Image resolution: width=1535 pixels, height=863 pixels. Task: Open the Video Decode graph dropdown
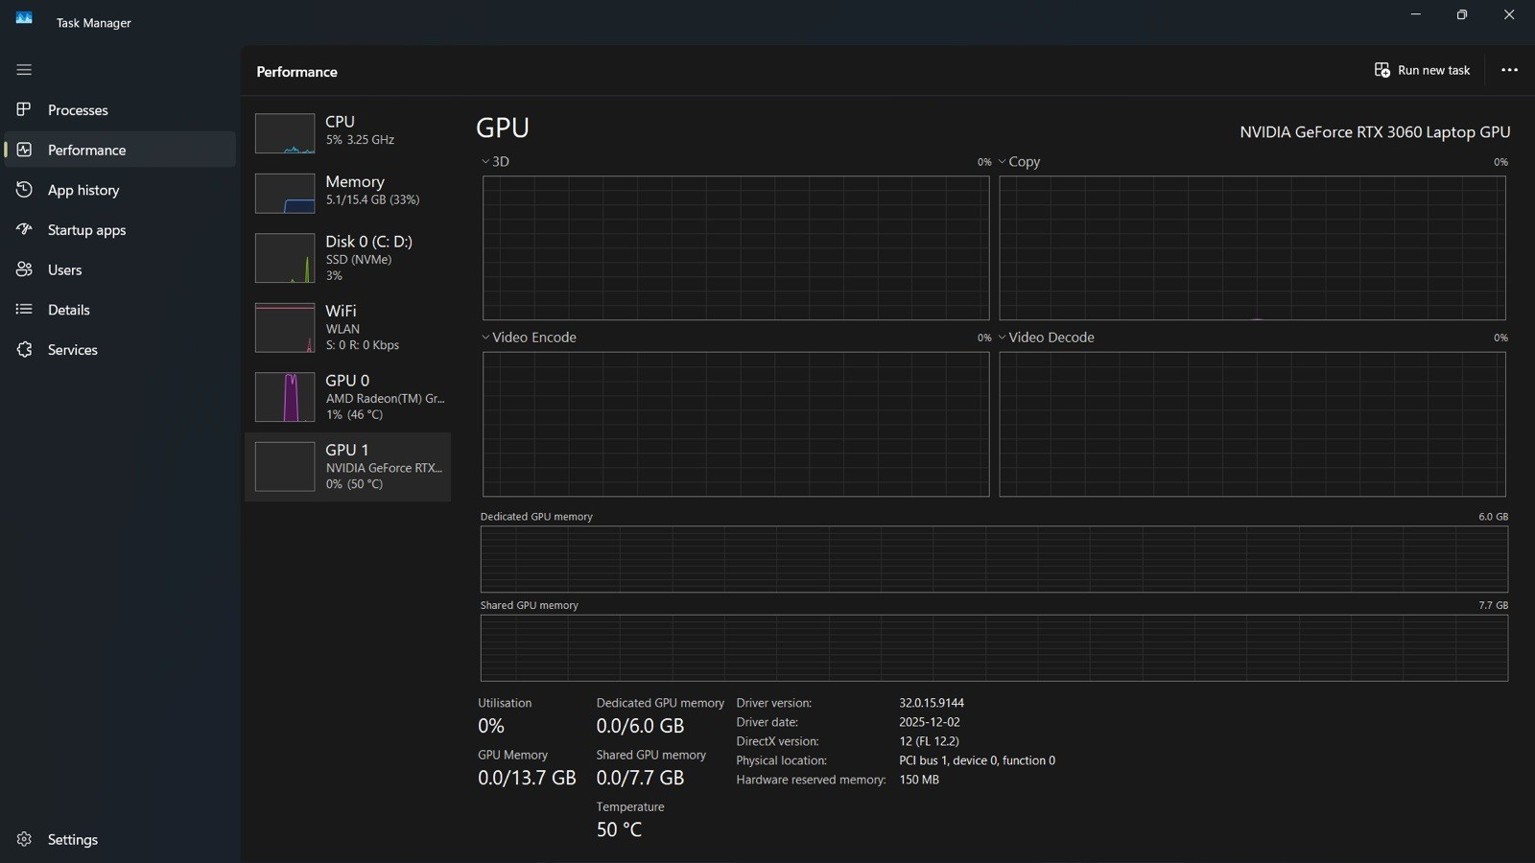1046,338
